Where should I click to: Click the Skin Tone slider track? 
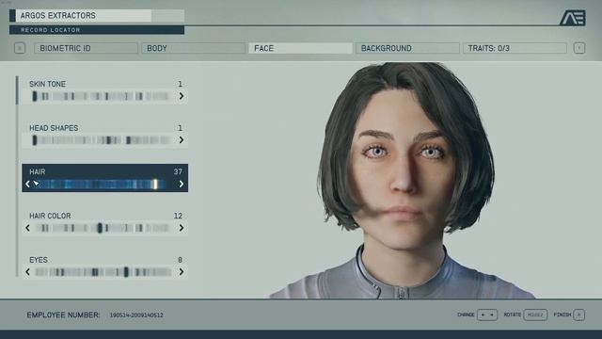click(102, 96)
